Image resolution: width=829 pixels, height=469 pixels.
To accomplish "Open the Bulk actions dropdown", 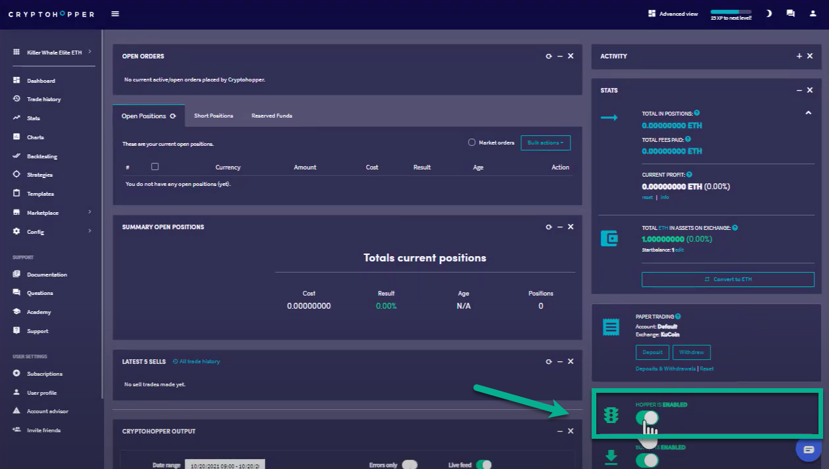I will pos(546,143).
